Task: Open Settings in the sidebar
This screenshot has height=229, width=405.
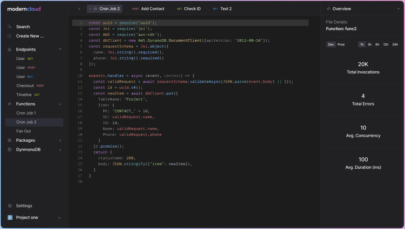Action: click(24, 206)
